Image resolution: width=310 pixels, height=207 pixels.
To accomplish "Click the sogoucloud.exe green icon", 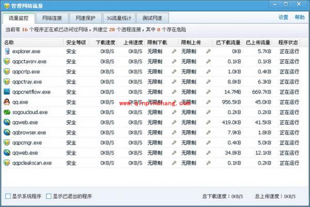I will coord(7,112).
